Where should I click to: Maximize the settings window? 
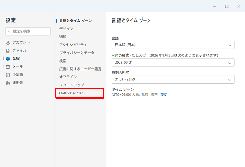tap(226, 6)
